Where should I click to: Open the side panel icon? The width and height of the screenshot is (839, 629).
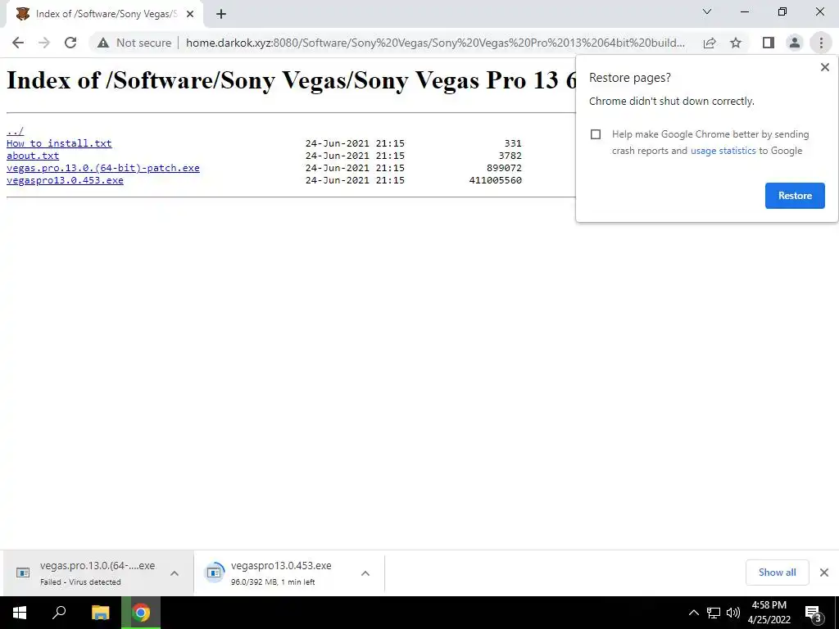pos(769,43)
